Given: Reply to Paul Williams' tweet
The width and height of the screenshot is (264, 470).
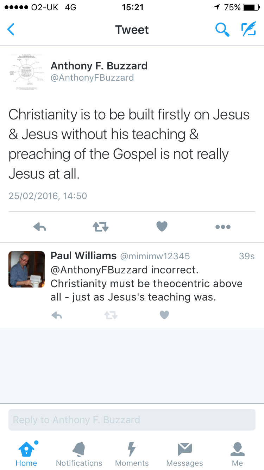Looking at the screenshot, I should pyautogui.click(x=57, y=315).
